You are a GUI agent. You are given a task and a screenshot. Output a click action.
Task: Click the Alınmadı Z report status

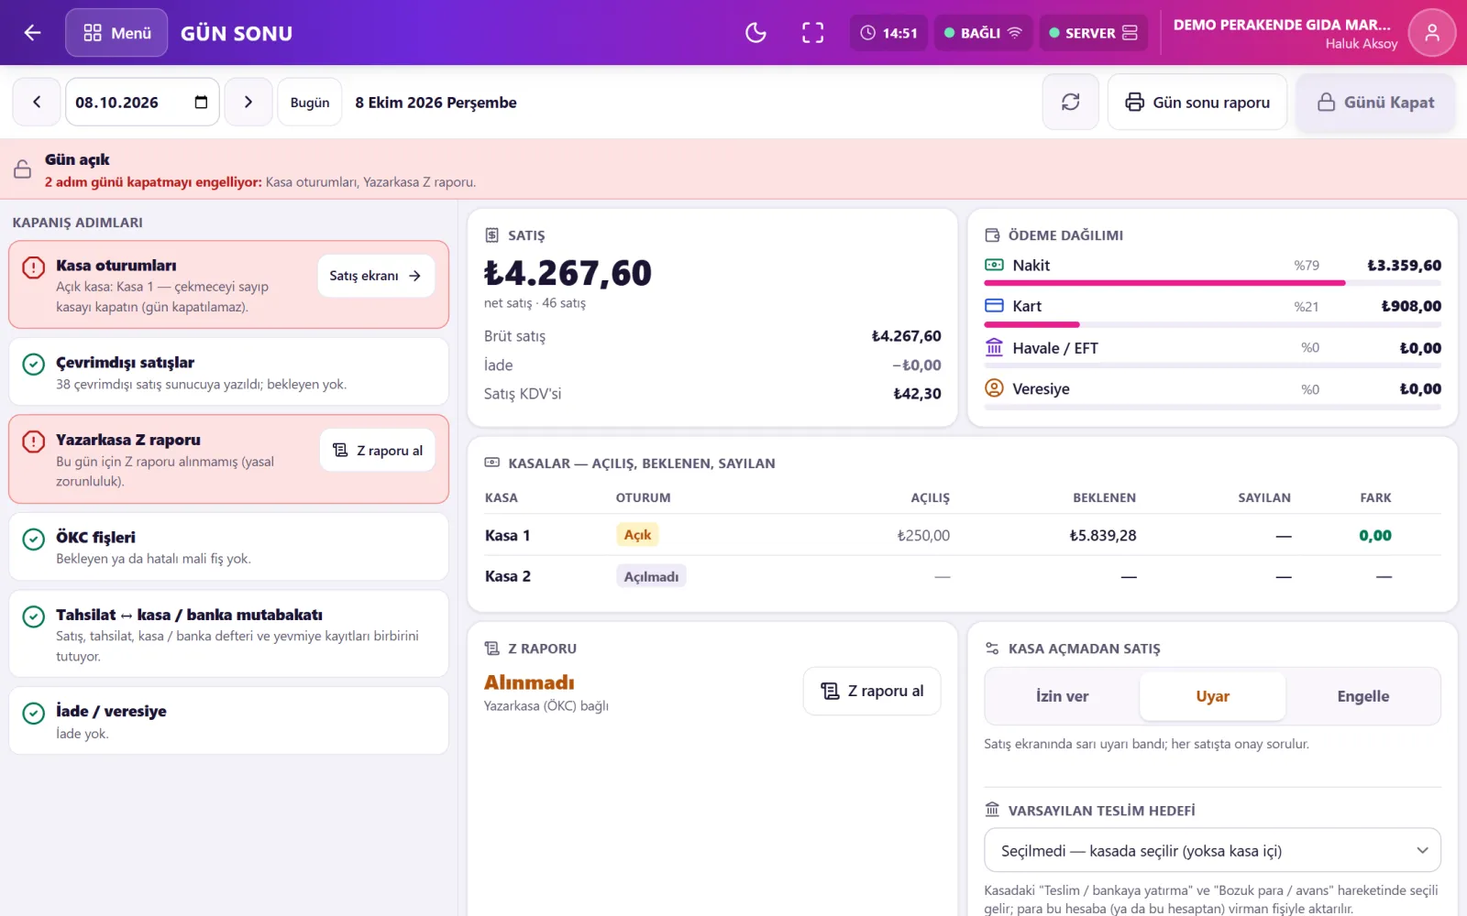[x=529, y=682]
